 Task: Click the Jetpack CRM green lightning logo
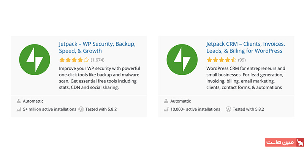click(x=182, y=60)
